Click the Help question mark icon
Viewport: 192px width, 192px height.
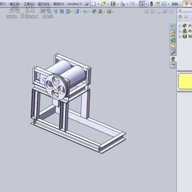[186, 4]
